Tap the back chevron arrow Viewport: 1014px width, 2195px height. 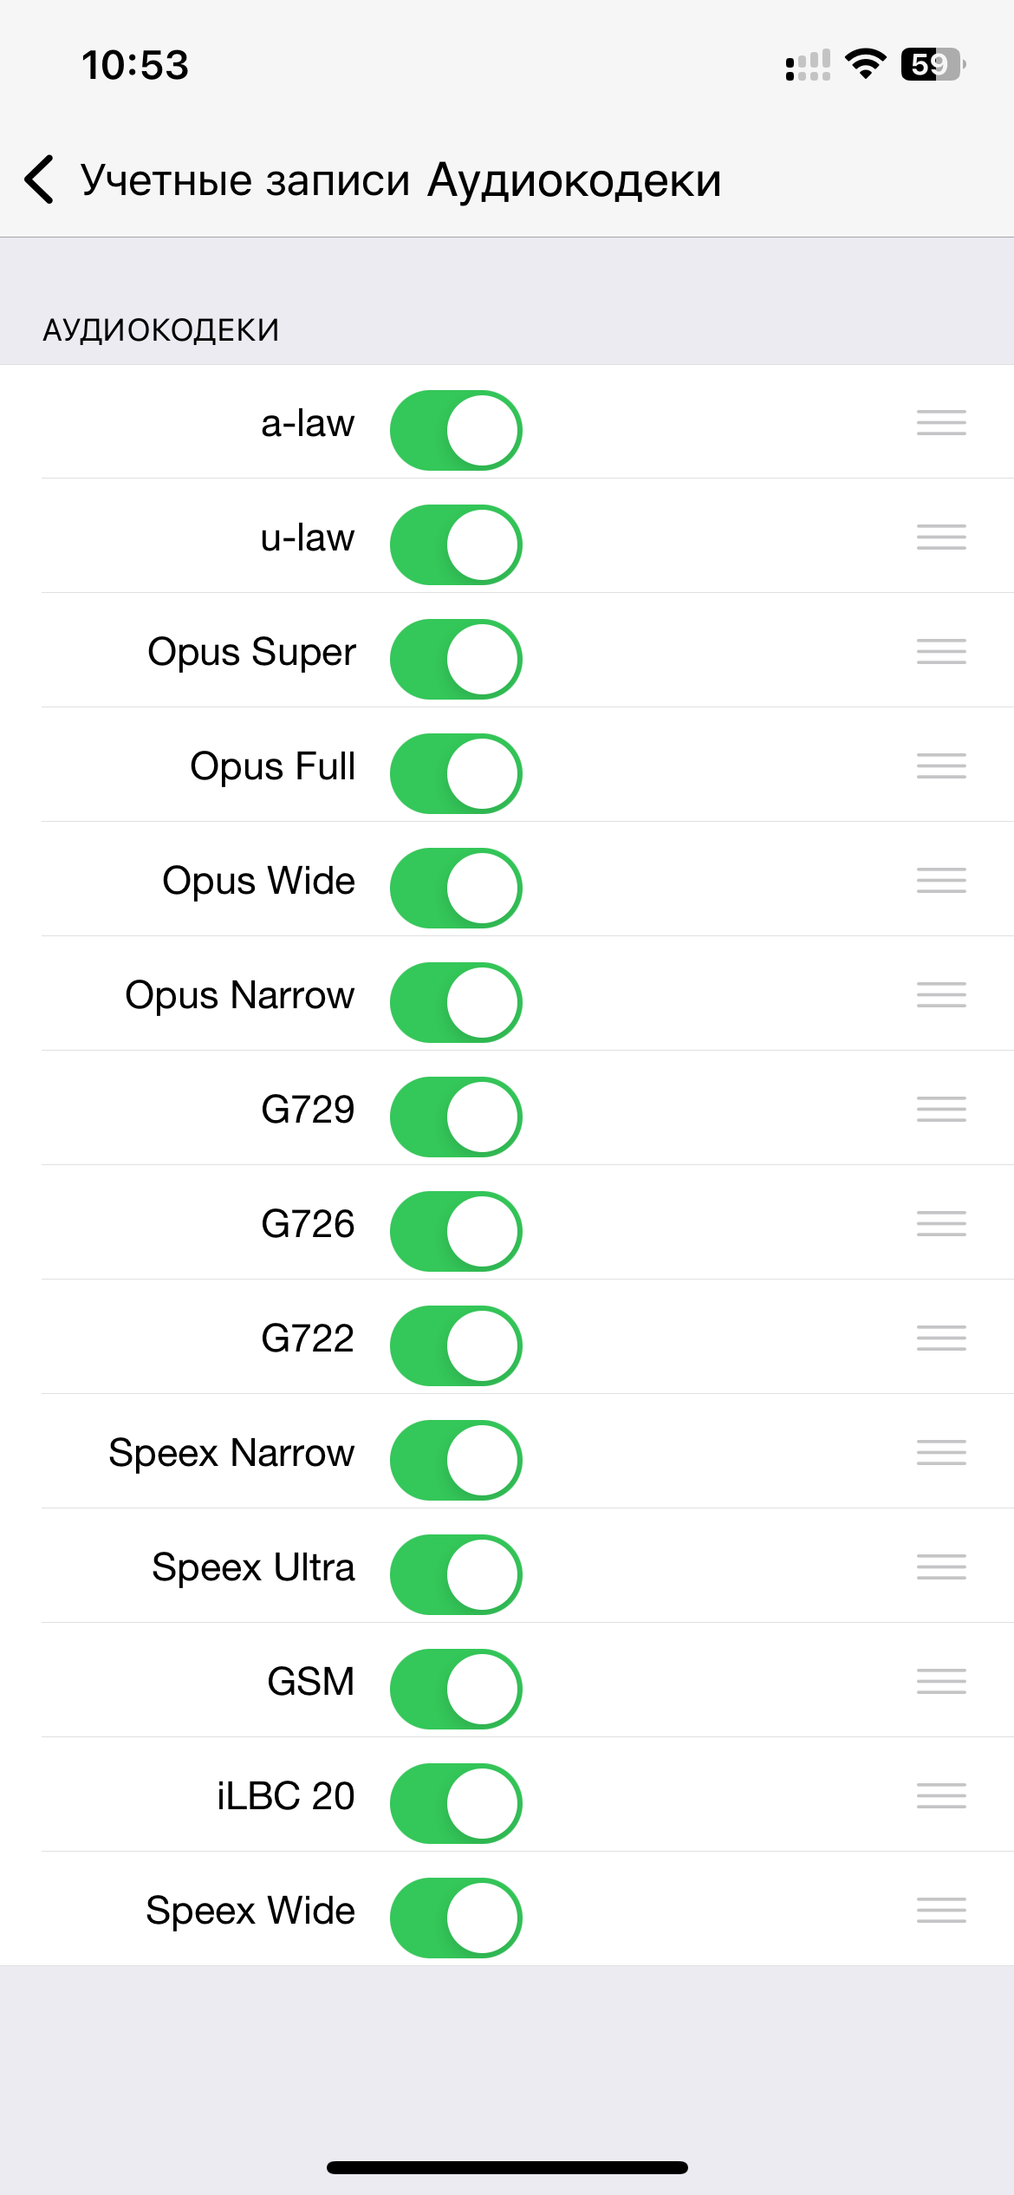click(40, 179)
